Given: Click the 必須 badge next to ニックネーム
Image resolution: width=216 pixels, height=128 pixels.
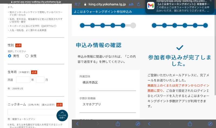Looking at the screenshot, I should (x=59, y=105).
